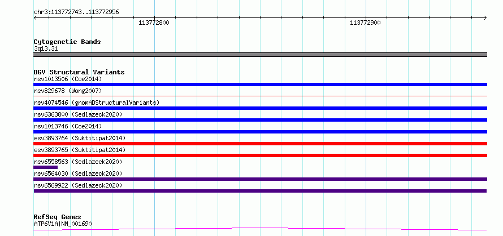Click the thin red line under nsv829678
Screen dimensions: 503x236
tap(260, 96)
